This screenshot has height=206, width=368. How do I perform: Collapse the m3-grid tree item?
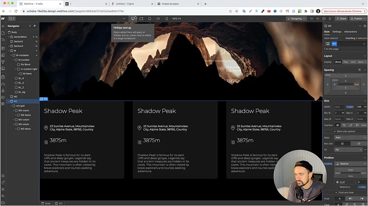coord(11,106)
